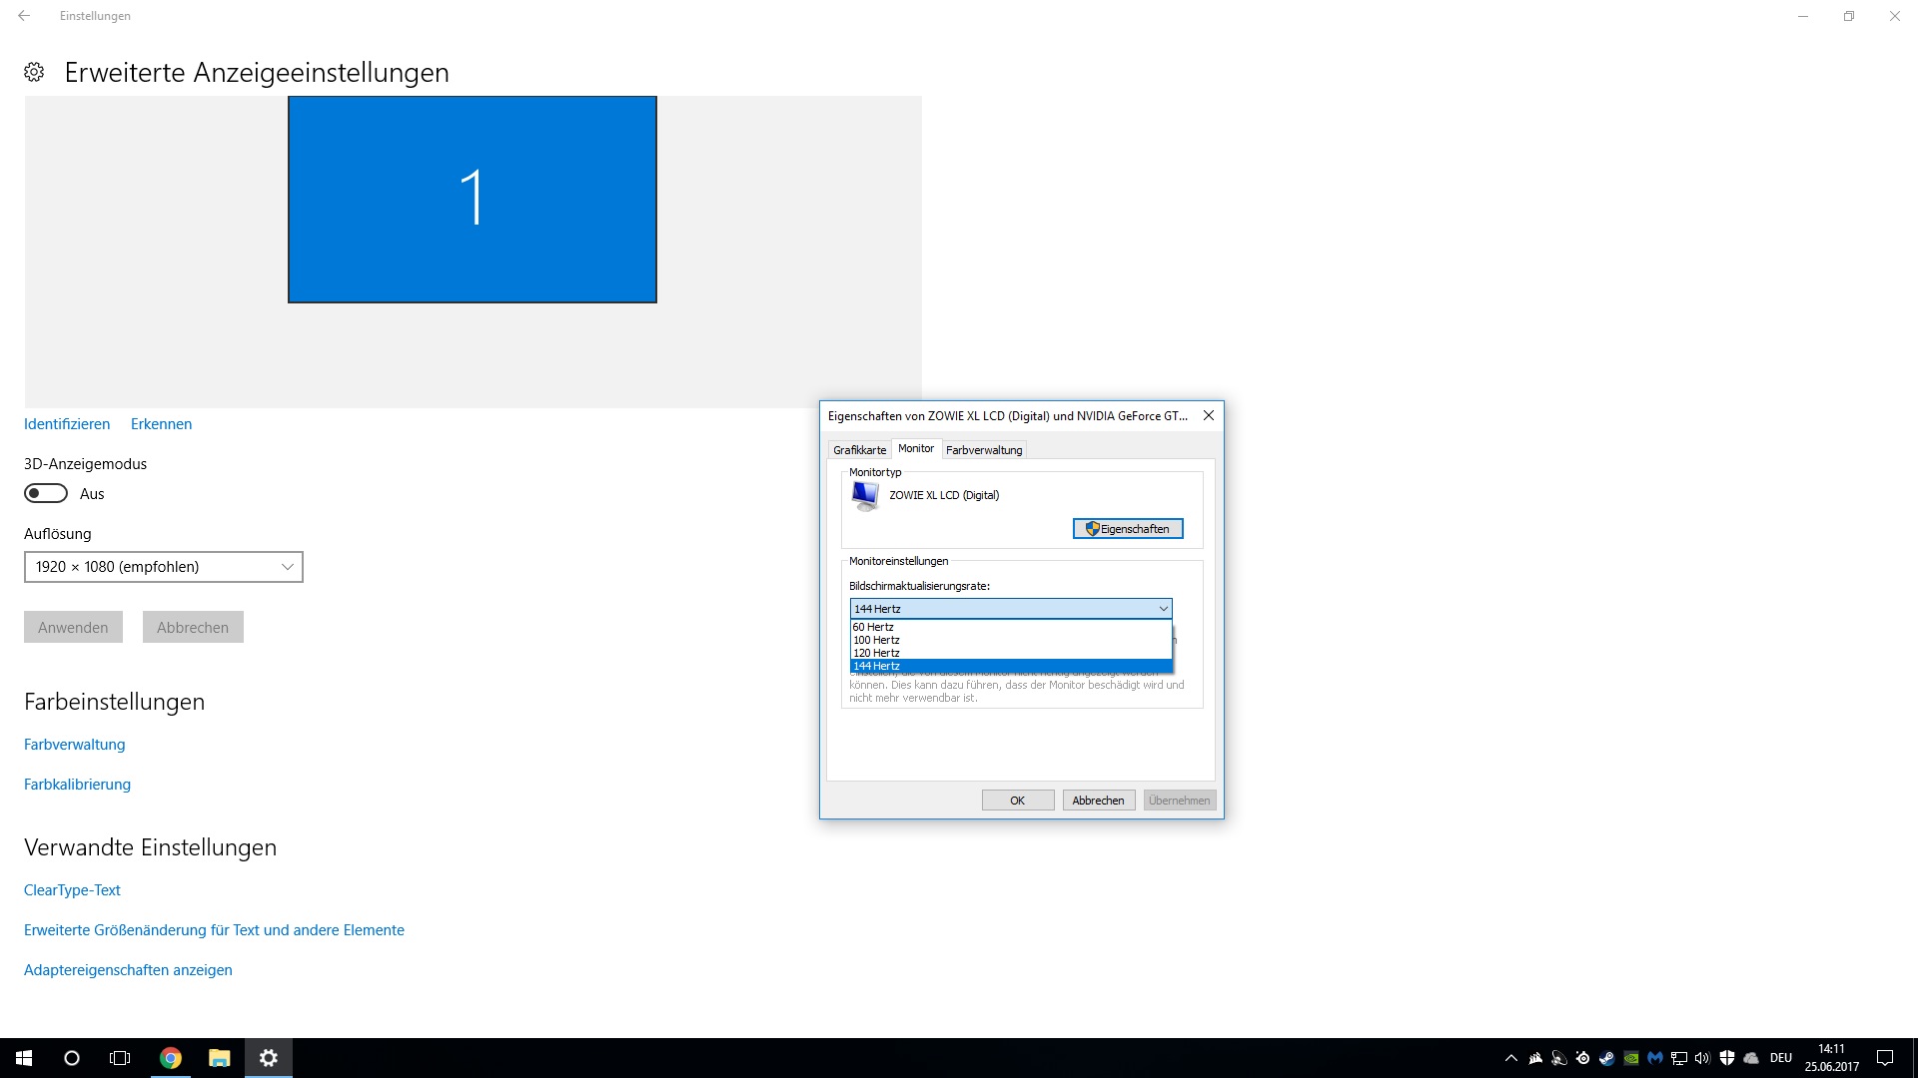The height and width of the screenshot is (1078, 1918).
Task: Select monitor 1 display thumbnail
Action: tap(473, 200)
